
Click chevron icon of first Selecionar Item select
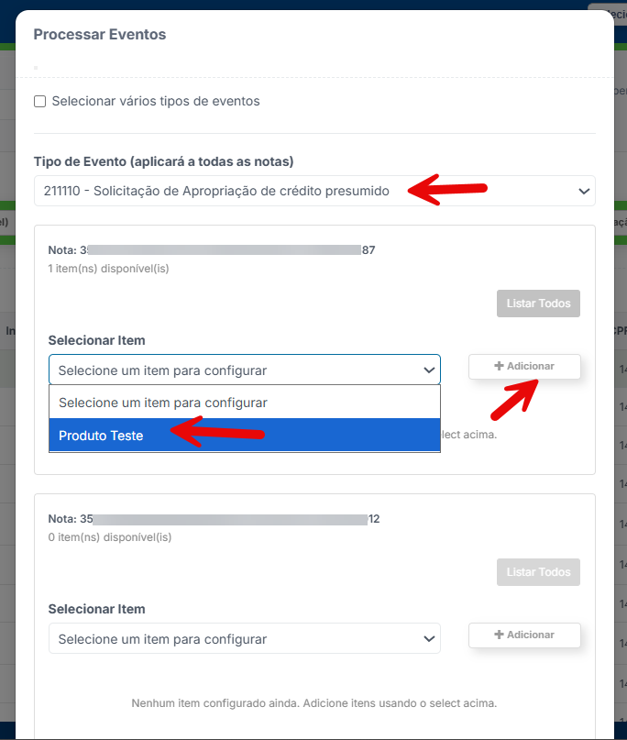pos(429,370)
